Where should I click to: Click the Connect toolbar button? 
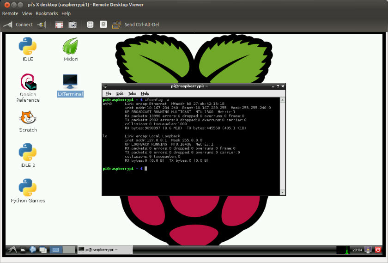(18, 24)
